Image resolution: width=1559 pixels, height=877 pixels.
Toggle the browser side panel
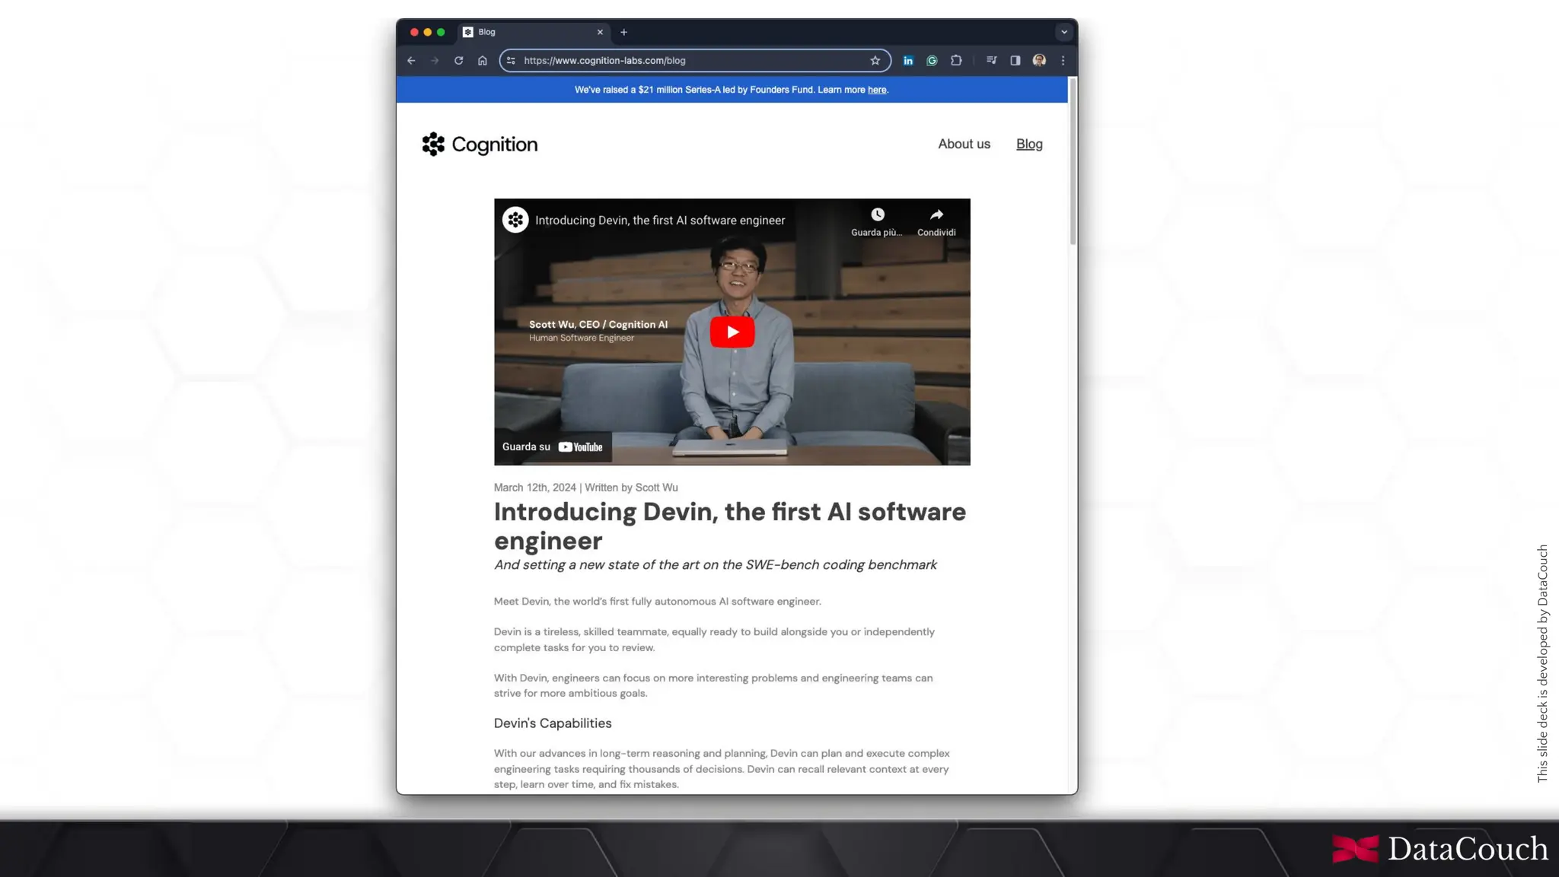[1015, 61]
